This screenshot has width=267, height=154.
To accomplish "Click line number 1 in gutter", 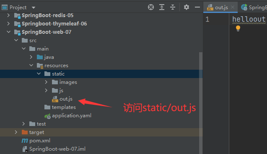I will 207,19.
